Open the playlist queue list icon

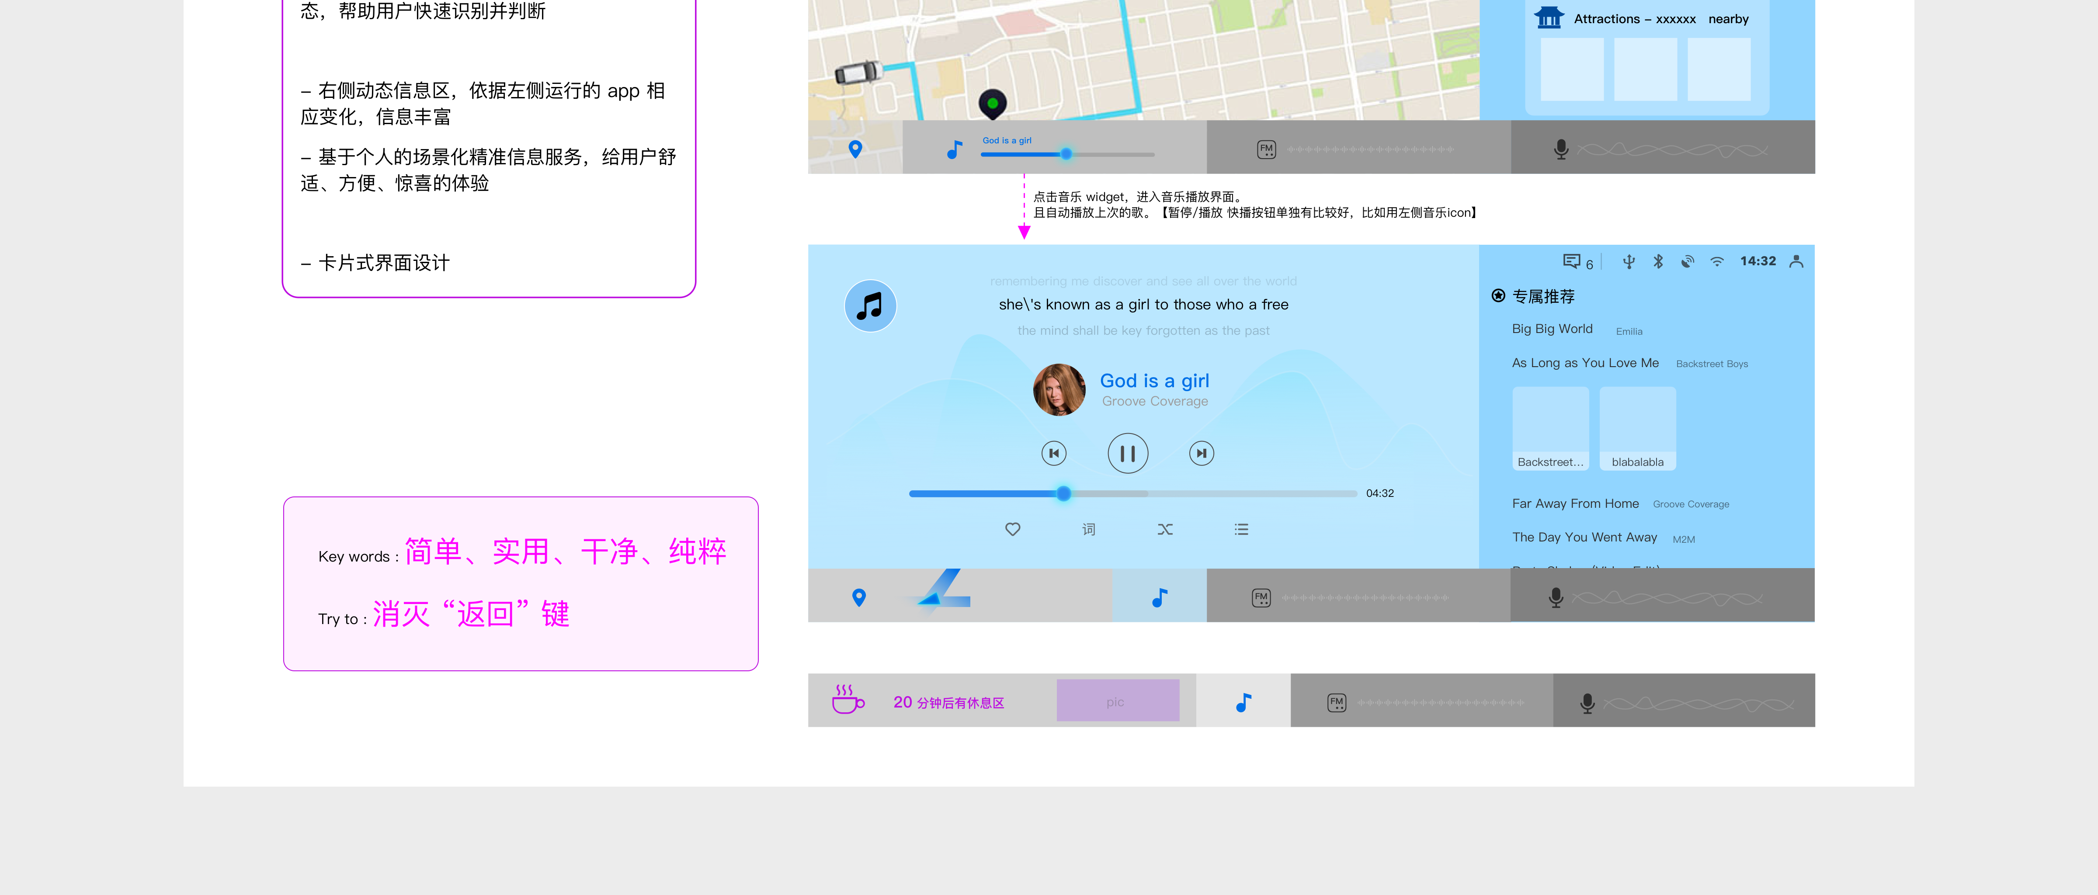click(1241, 529)
